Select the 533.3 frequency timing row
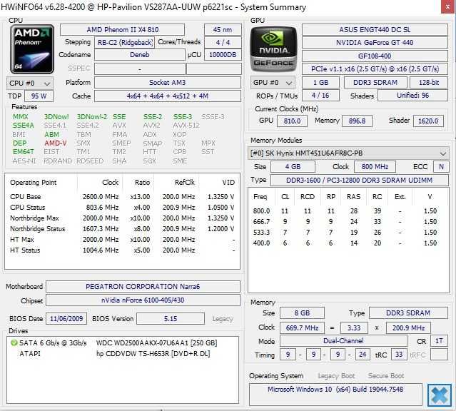This screenshot has height=411, width=456. [348, 233]
